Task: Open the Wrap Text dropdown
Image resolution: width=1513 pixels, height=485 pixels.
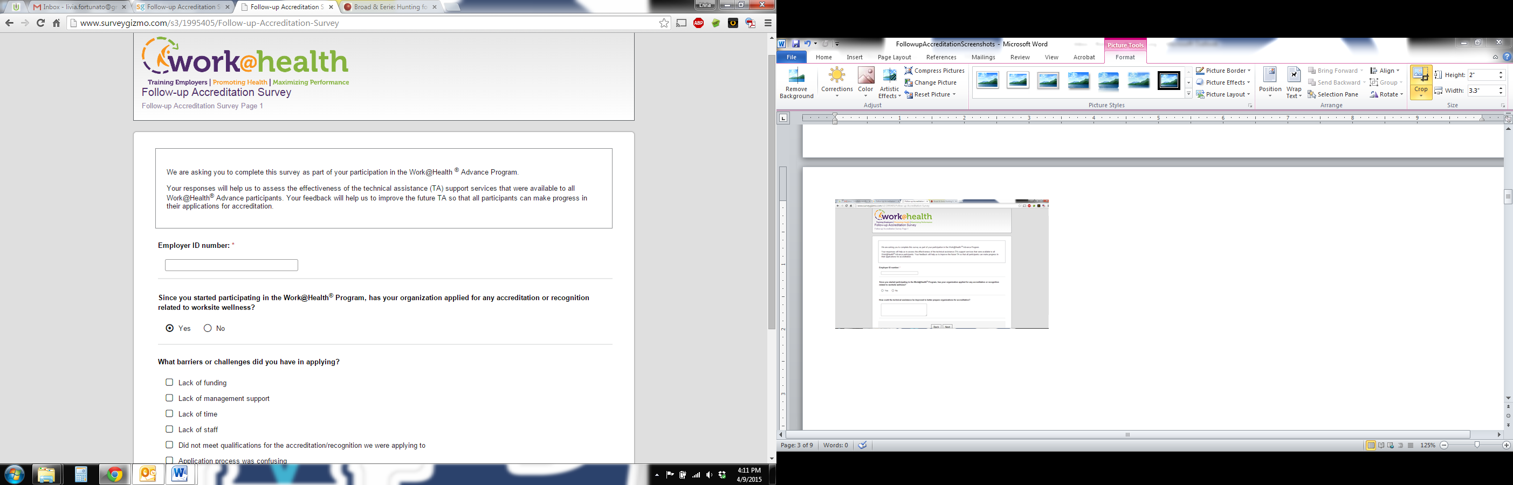Action: point(1294,83)
